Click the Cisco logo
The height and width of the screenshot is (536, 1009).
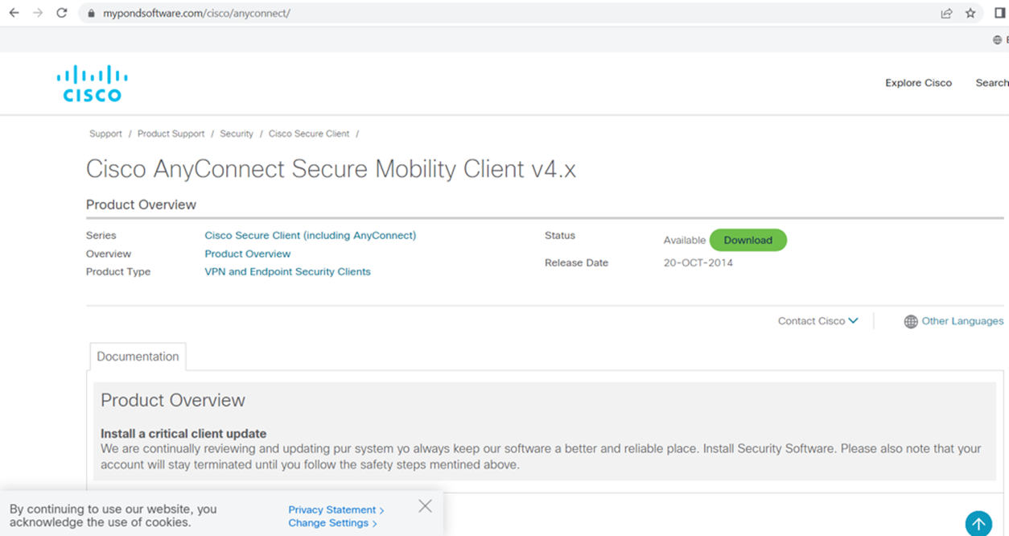click(x=93, y=84)
